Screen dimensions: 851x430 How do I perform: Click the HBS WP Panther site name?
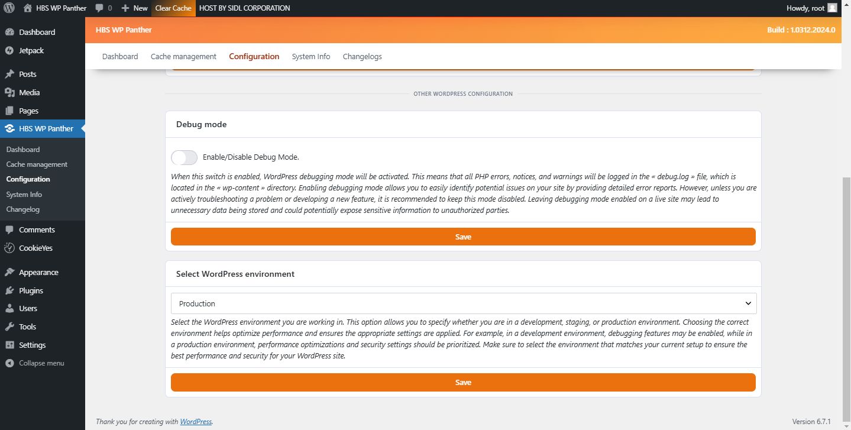click(x=62, y=8)
